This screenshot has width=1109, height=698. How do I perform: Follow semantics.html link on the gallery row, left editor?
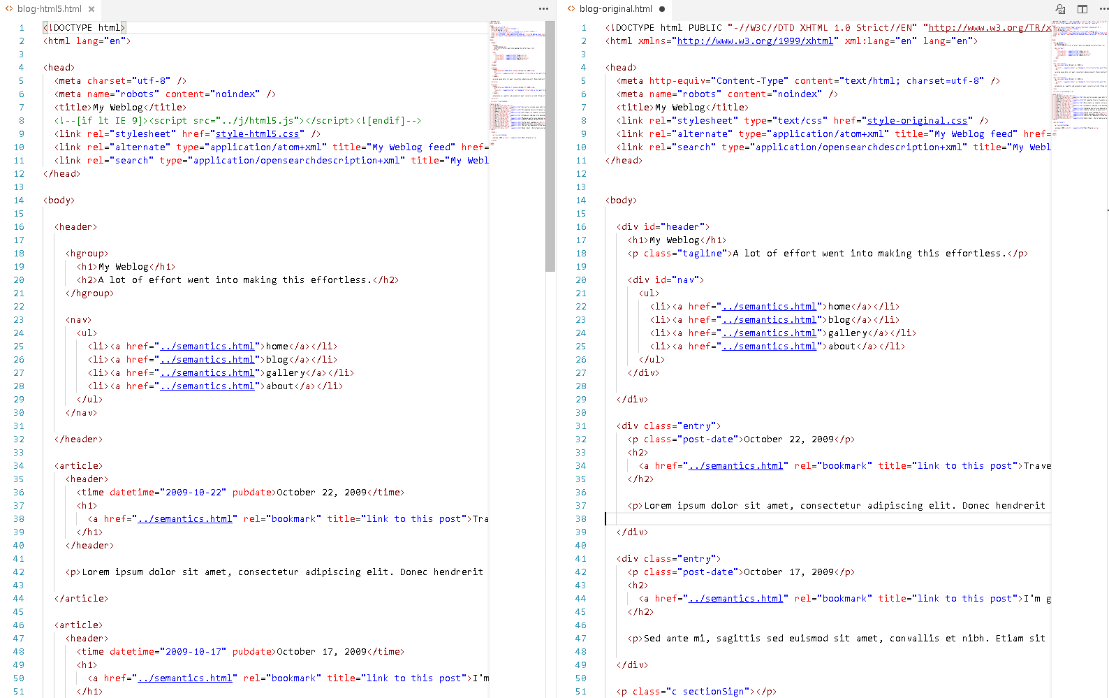click(207, 372)
